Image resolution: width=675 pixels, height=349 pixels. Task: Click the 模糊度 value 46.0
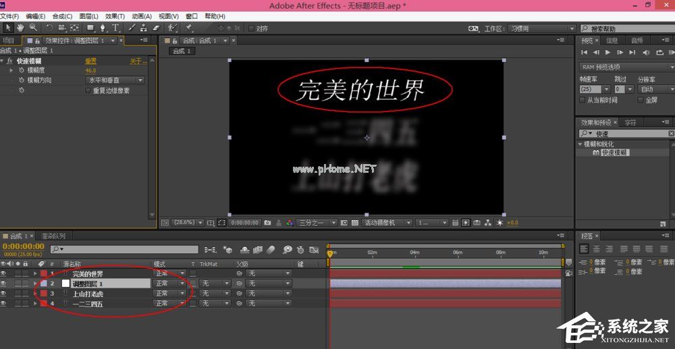[90, 71]
